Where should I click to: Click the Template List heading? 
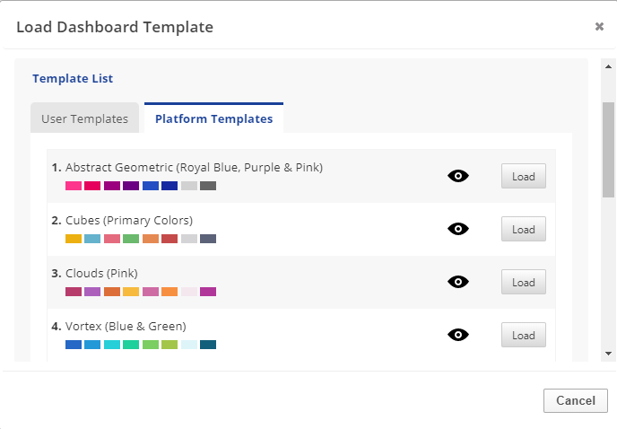coord(73,79)
